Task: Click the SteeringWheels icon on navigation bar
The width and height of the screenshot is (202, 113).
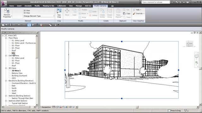Action: (196, 56)
